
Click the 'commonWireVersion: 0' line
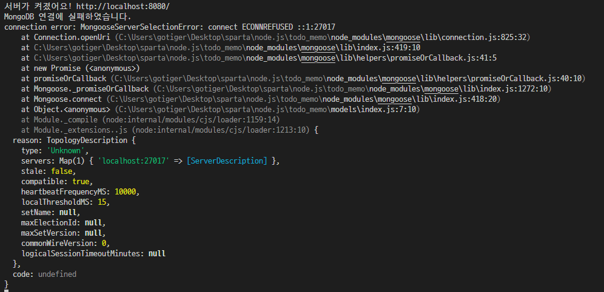pyautogui.click(x=65, y=244)
